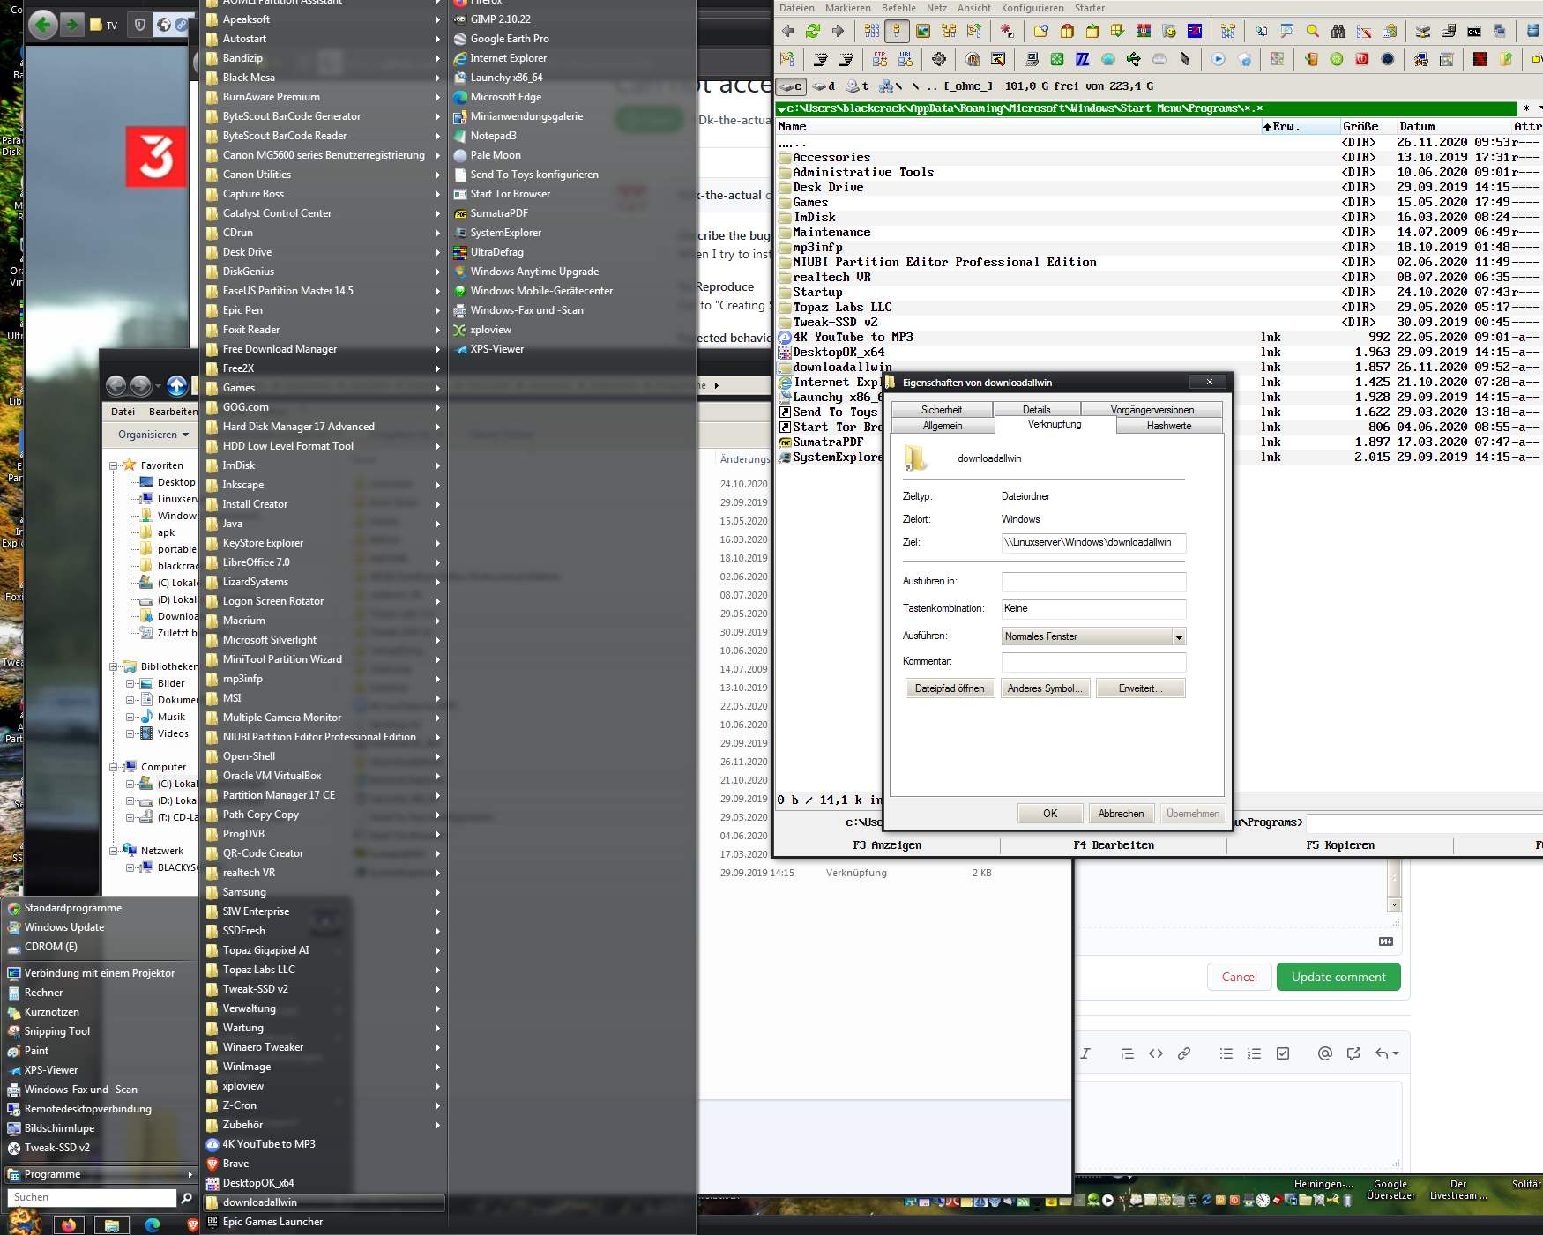
Task: Open the Organisieren dropdown in Explorer
Action: point(153,435)
